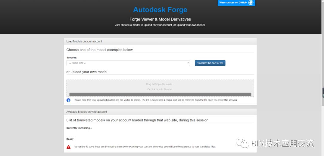Image resolution: width=324 pixels, height=156 pixels.
Task: Click the GitHub octocat icon
Action: coord(251,3)
